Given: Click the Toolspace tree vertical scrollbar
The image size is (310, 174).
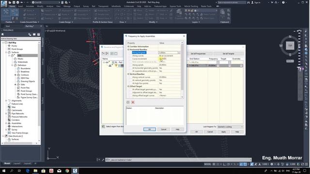Looking at the screenshot, I should pos(39,91).
